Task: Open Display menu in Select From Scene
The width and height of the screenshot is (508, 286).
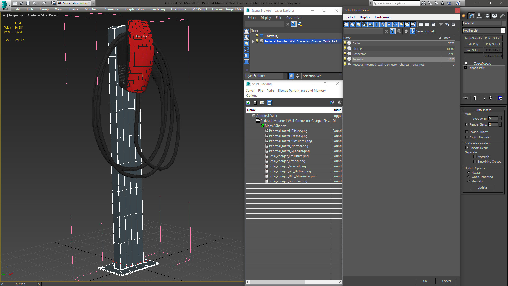Action: tap(365, 17)
